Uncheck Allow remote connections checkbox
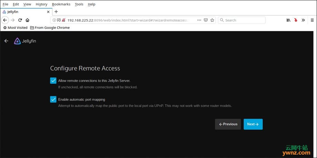The image size is (317, 158). 53,81
